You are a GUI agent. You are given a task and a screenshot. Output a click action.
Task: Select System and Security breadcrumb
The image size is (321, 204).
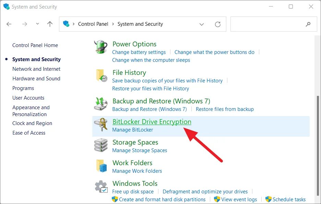click(x=140, y=24)
